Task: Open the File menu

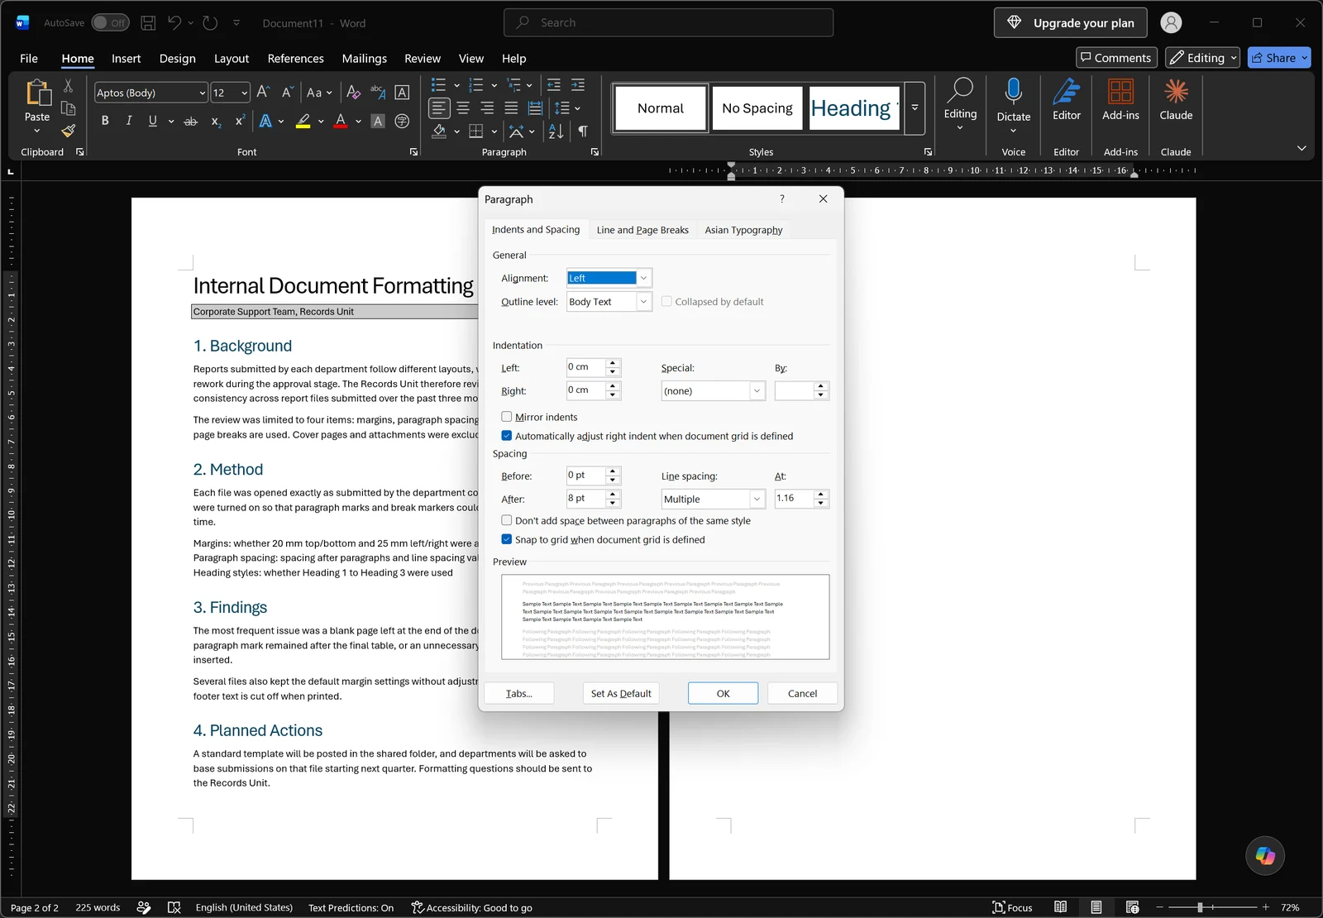Action: 29,58
